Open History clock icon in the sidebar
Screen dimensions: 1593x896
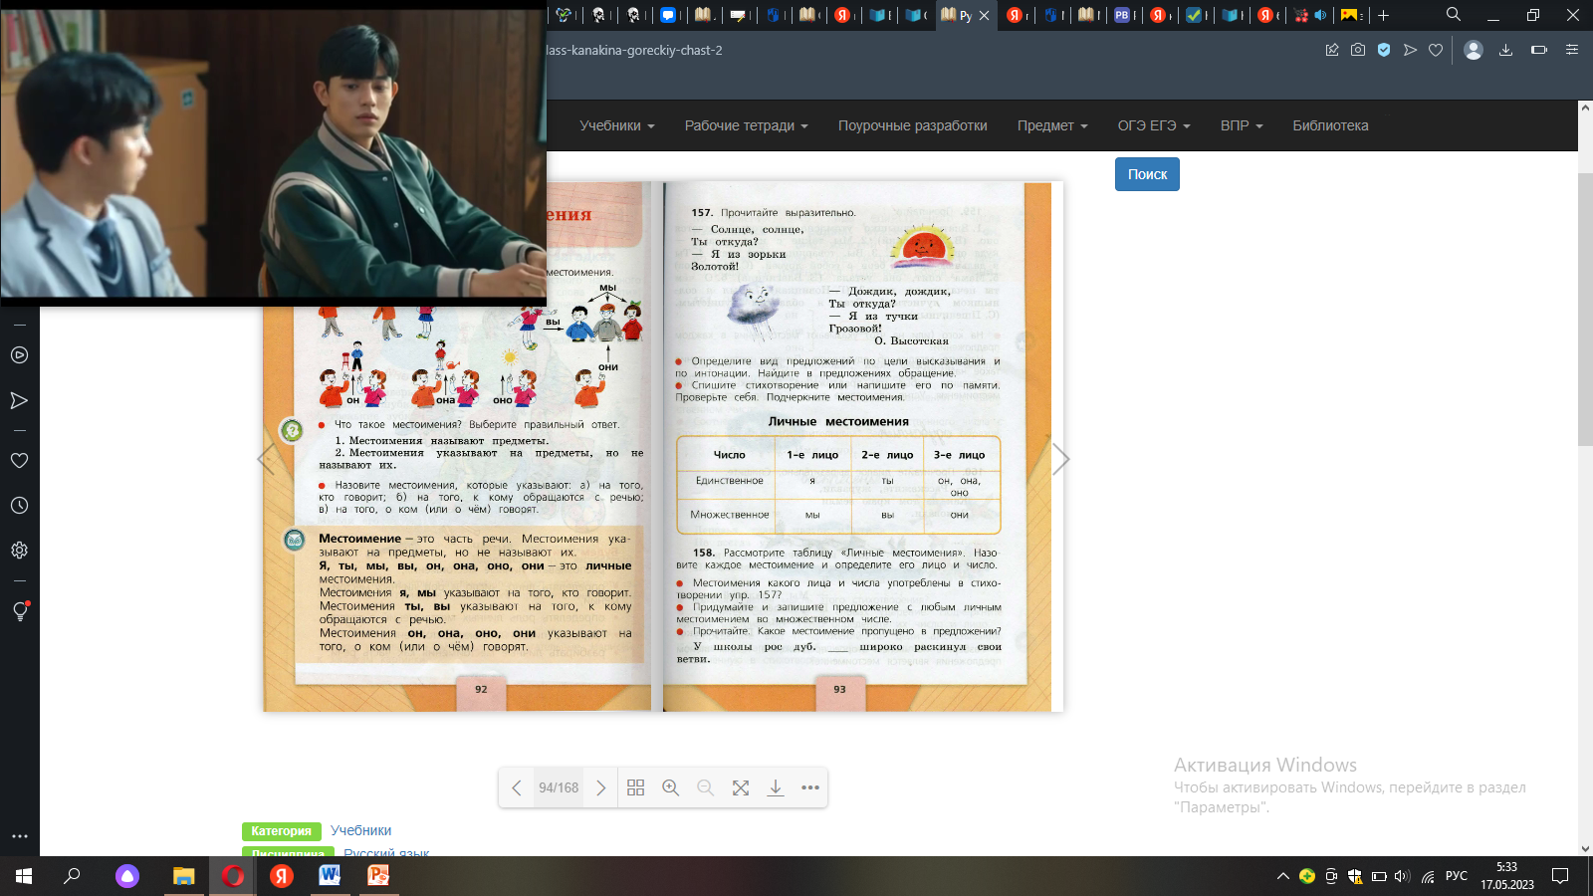(x=19, y=505)
